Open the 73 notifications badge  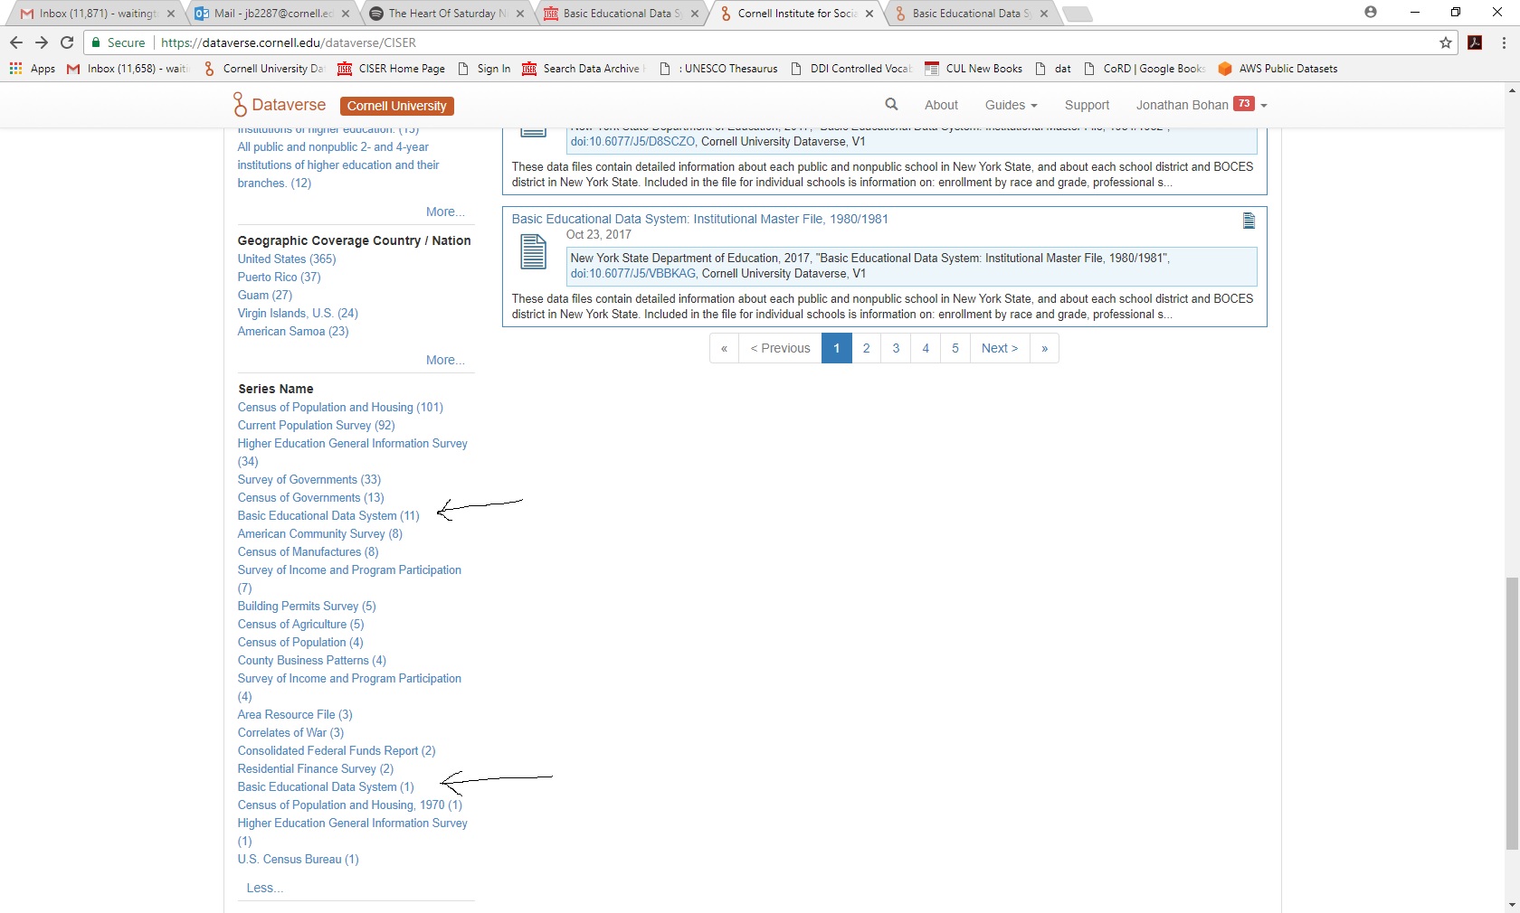point(1244,103)
